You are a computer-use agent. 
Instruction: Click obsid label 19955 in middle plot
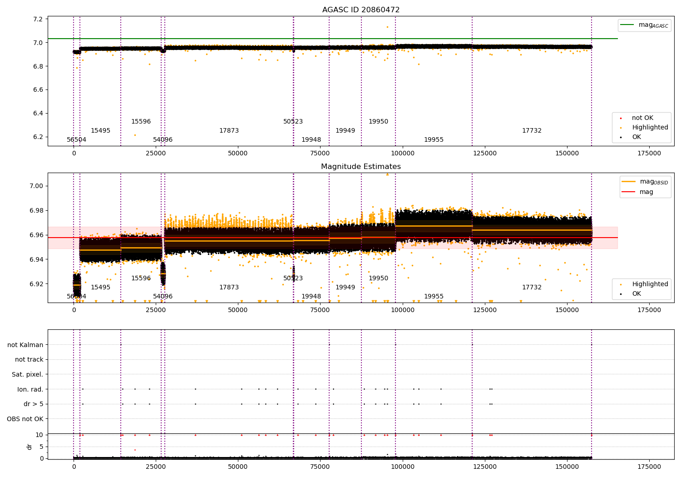[x=434, y=297]
